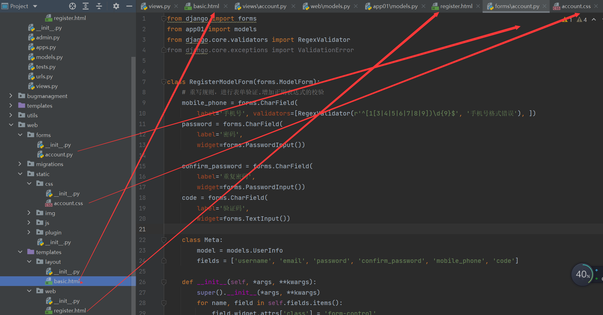
Task: Collapse all nodes in the Project tree
Action: click(99, 6)
